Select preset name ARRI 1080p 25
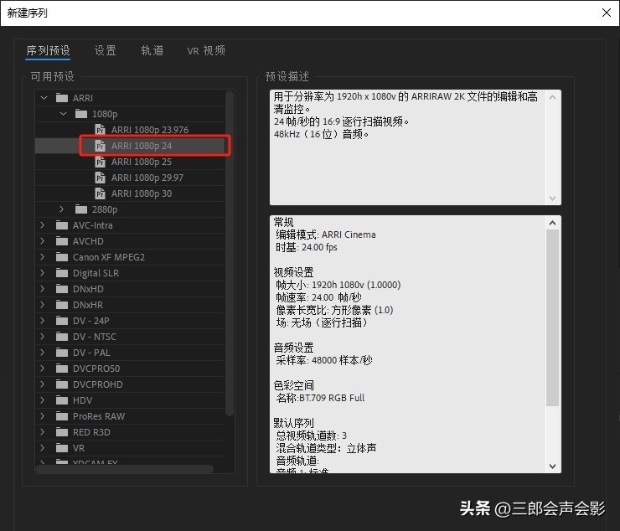The height and width of the screenshot is (531, 620). [x=142, y=162]
